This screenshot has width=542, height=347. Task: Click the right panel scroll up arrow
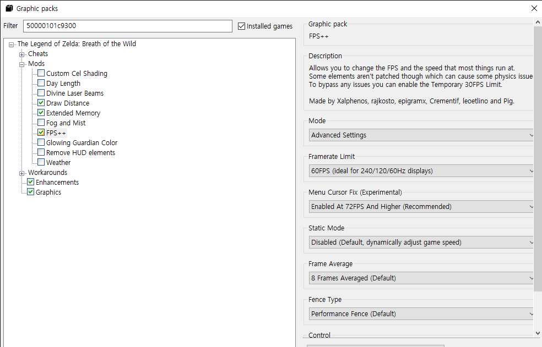click(x=538, y=22)
